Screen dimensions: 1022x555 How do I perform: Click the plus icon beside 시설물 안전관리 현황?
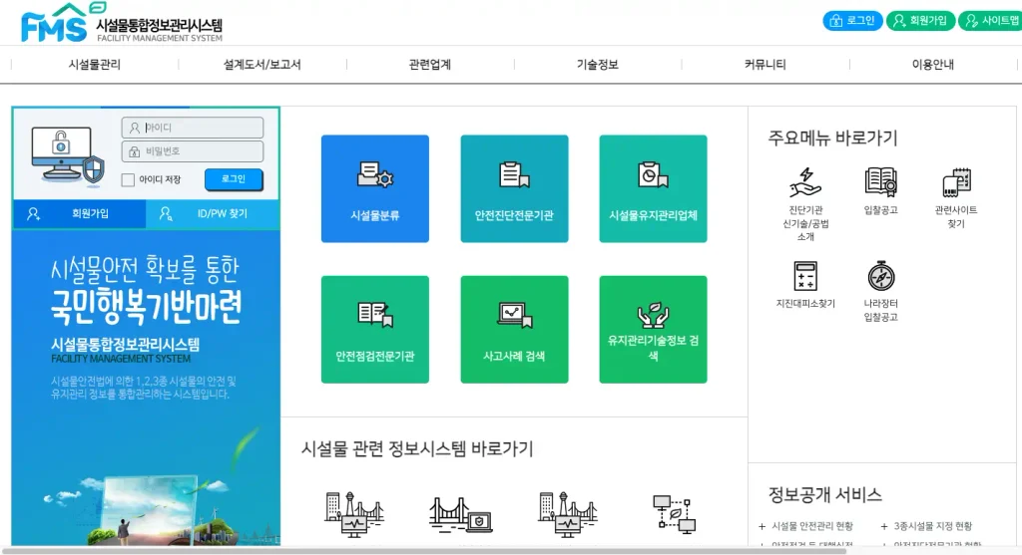[x=762, y=526]
